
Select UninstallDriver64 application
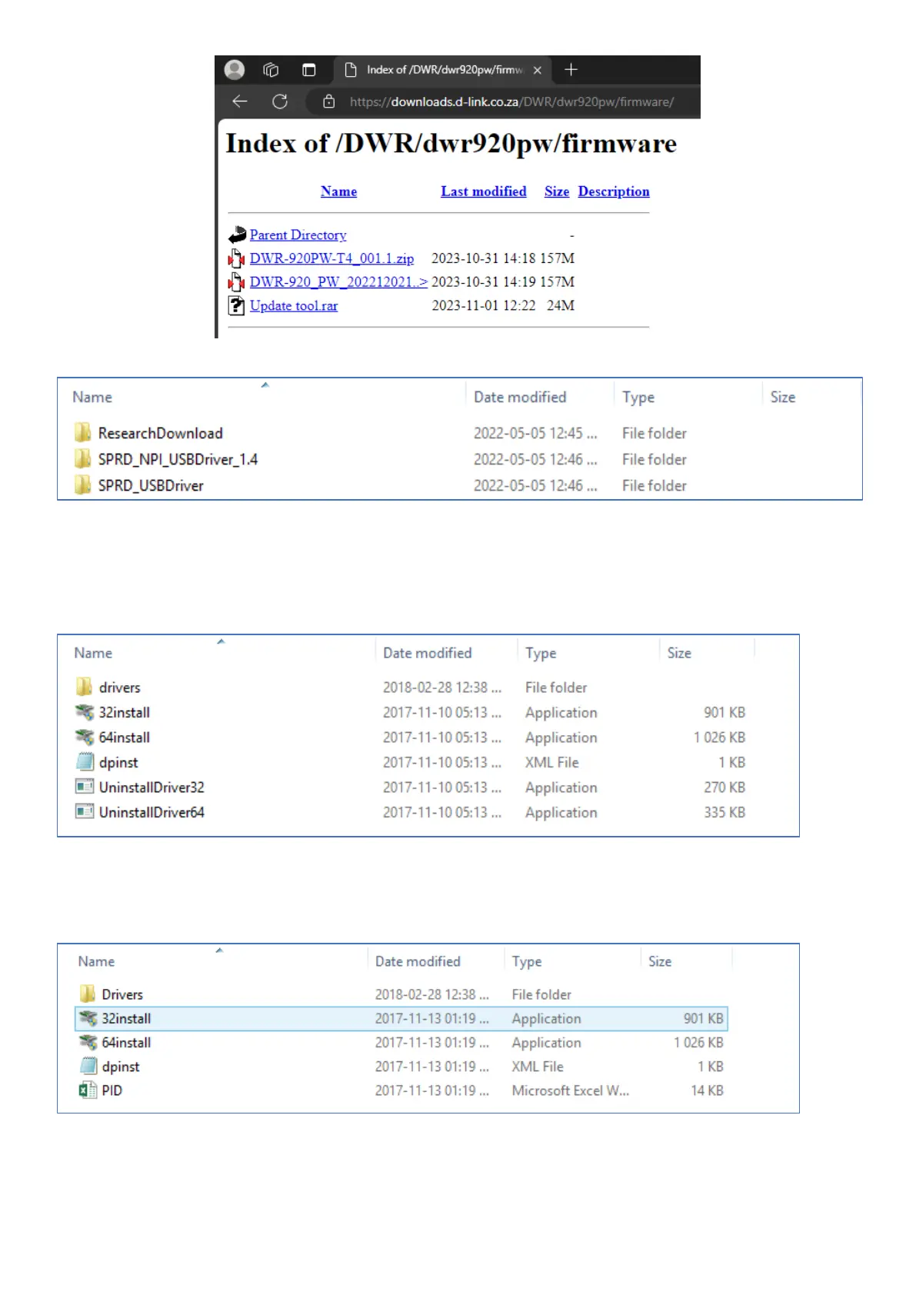(x=152, y=813)
